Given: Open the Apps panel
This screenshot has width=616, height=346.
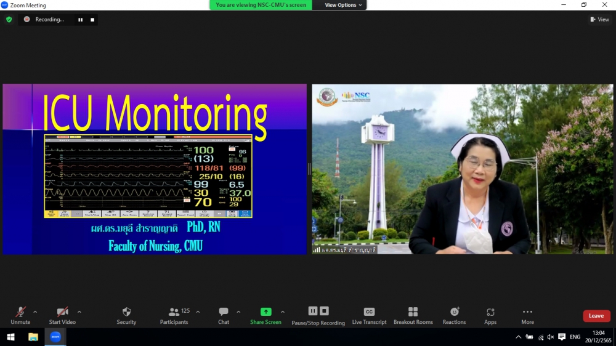Looking at the screenshot, I should (490, 315).
